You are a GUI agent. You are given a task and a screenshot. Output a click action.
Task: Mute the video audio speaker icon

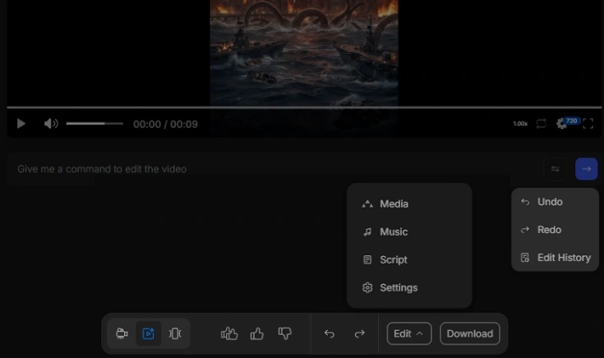51,123
